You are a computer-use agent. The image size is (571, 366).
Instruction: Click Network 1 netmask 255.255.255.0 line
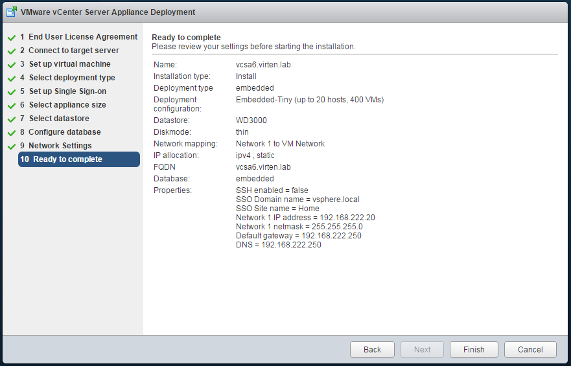[299, 227]
